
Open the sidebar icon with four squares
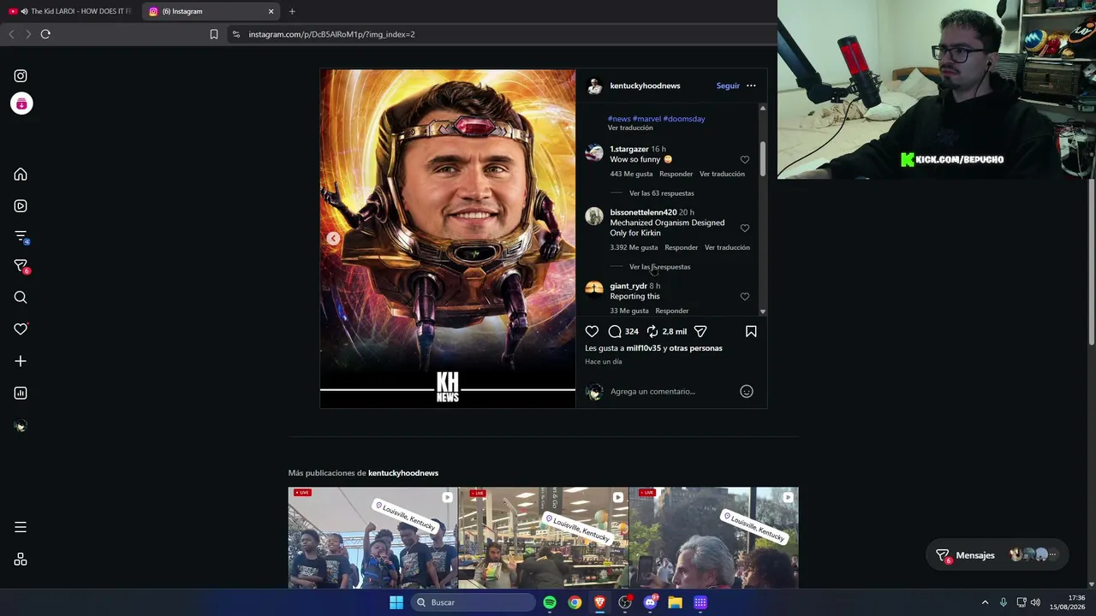coord(21,560)
